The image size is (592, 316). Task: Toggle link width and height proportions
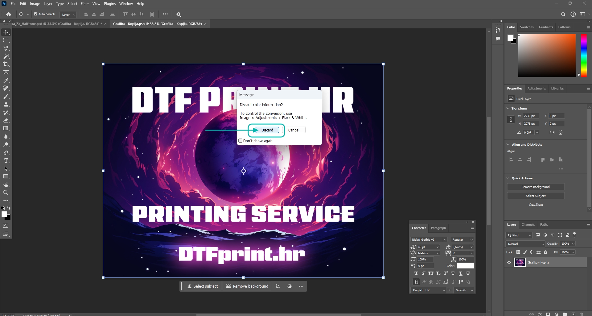pyautogui.click(x=511, y=120)
